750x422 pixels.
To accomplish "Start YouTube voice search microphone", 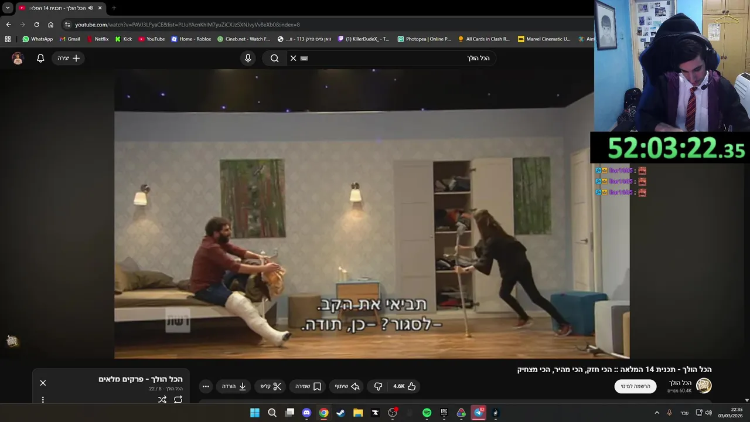I will 248,58.
